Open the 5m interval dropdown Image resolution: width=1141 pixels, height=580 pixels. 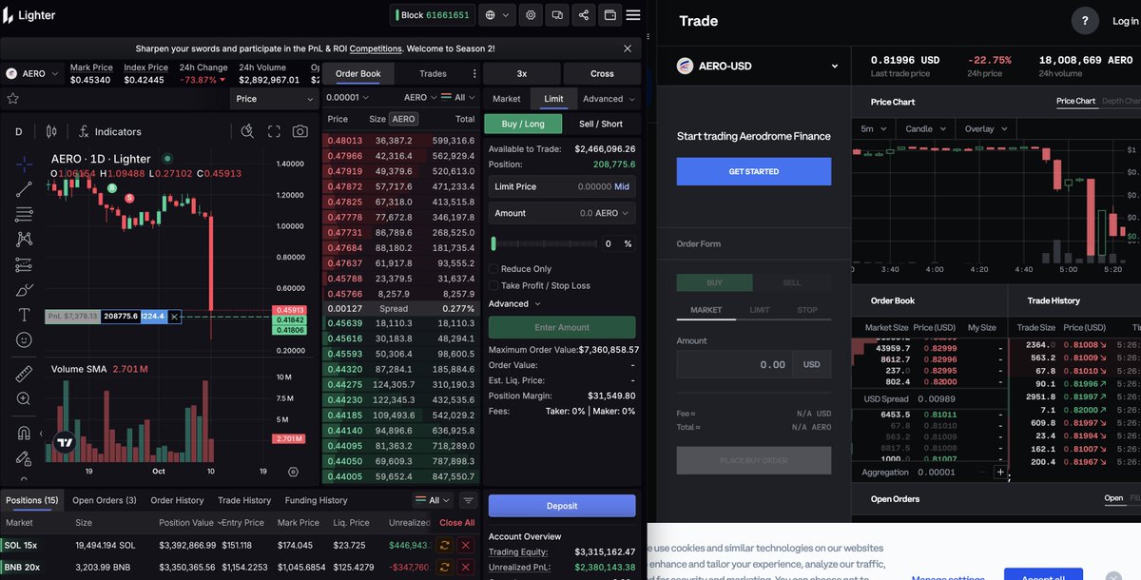click(874, 128)
